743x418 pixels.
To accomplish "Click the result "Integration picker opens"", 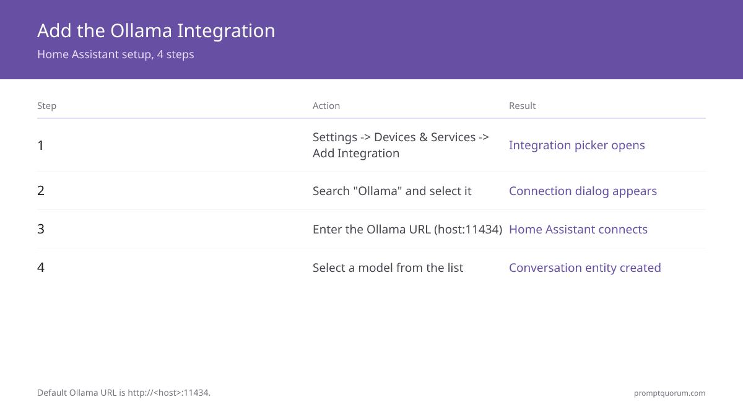I will click(x=577, y=146).
